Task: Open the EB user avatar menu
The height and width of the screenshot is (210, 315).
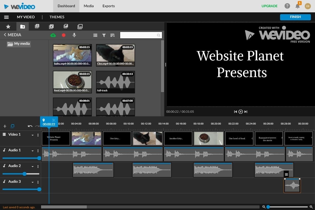Action: (308, 6)
